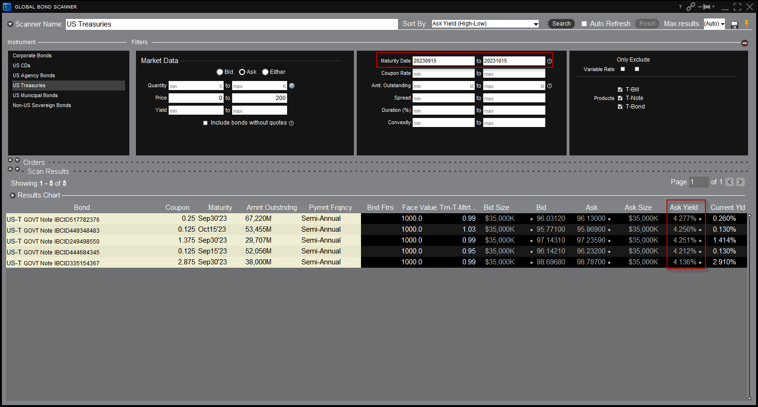
Task: Check Include bonds without quotes
Action: 206,123
